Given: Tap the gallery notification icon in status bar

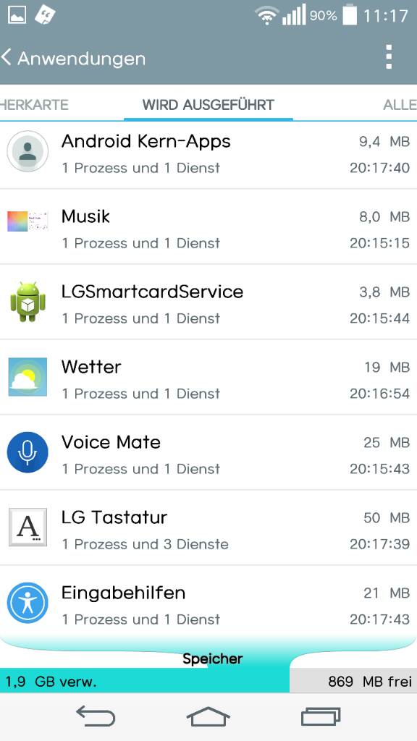Looking at the screenshot, I should coord(17,15).
